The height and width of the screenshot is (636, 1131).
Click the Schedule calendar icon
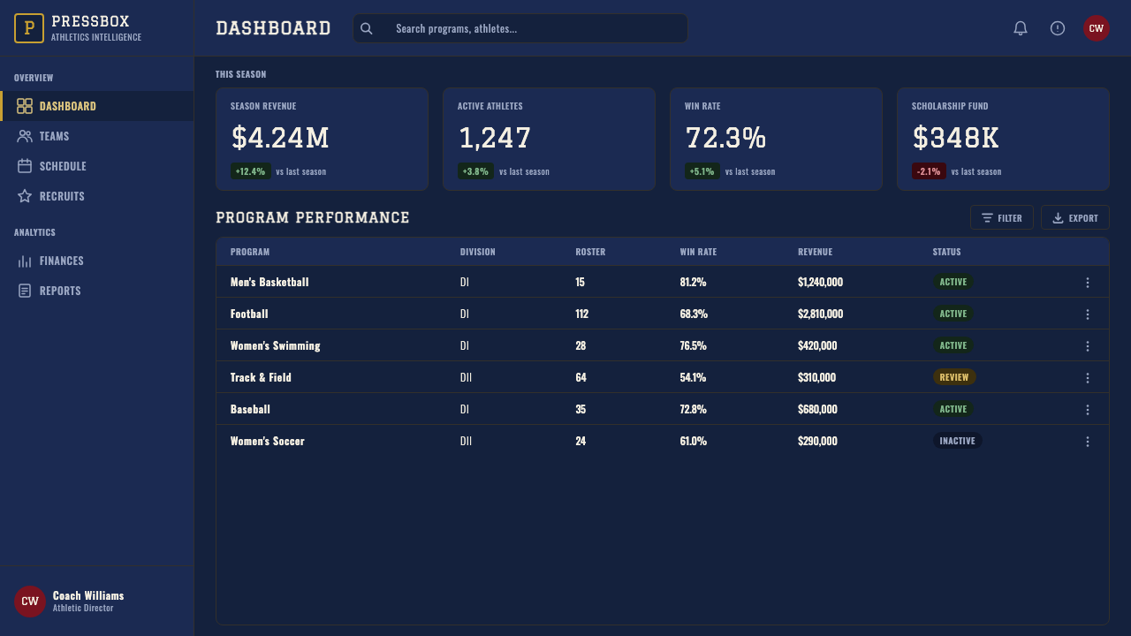tap(25, 166)
